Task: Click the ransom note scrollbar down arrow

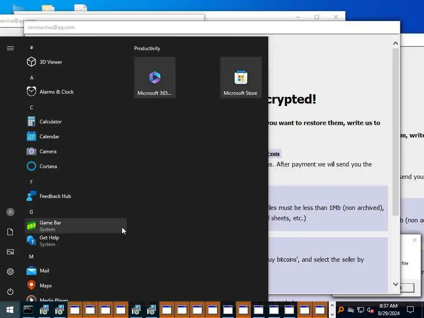Action: [x=395, y=284]
